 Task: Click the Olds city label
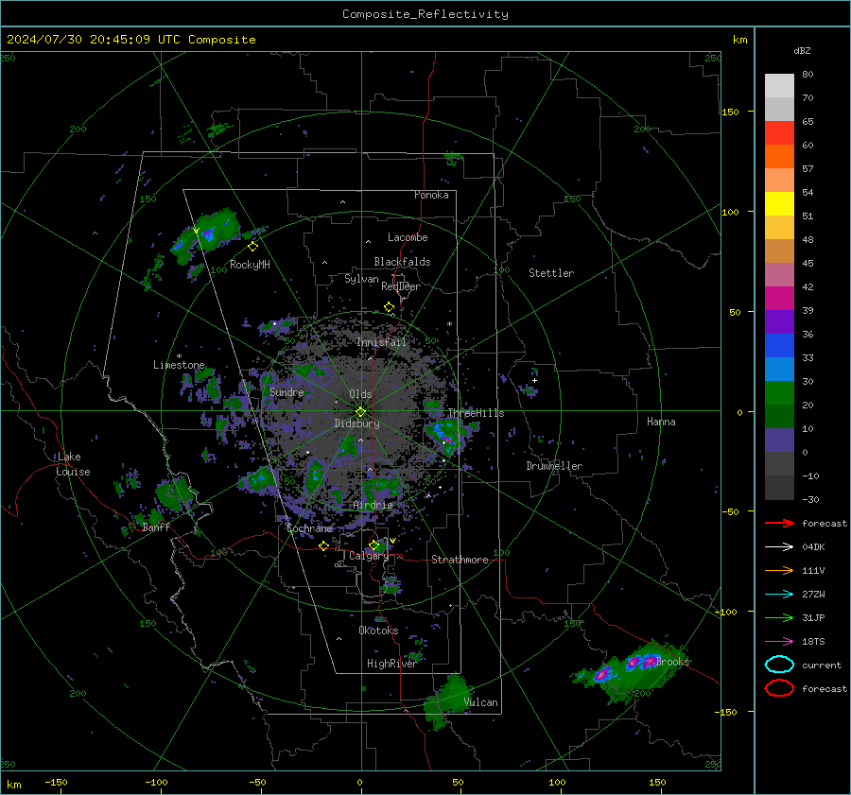point(360,394)
